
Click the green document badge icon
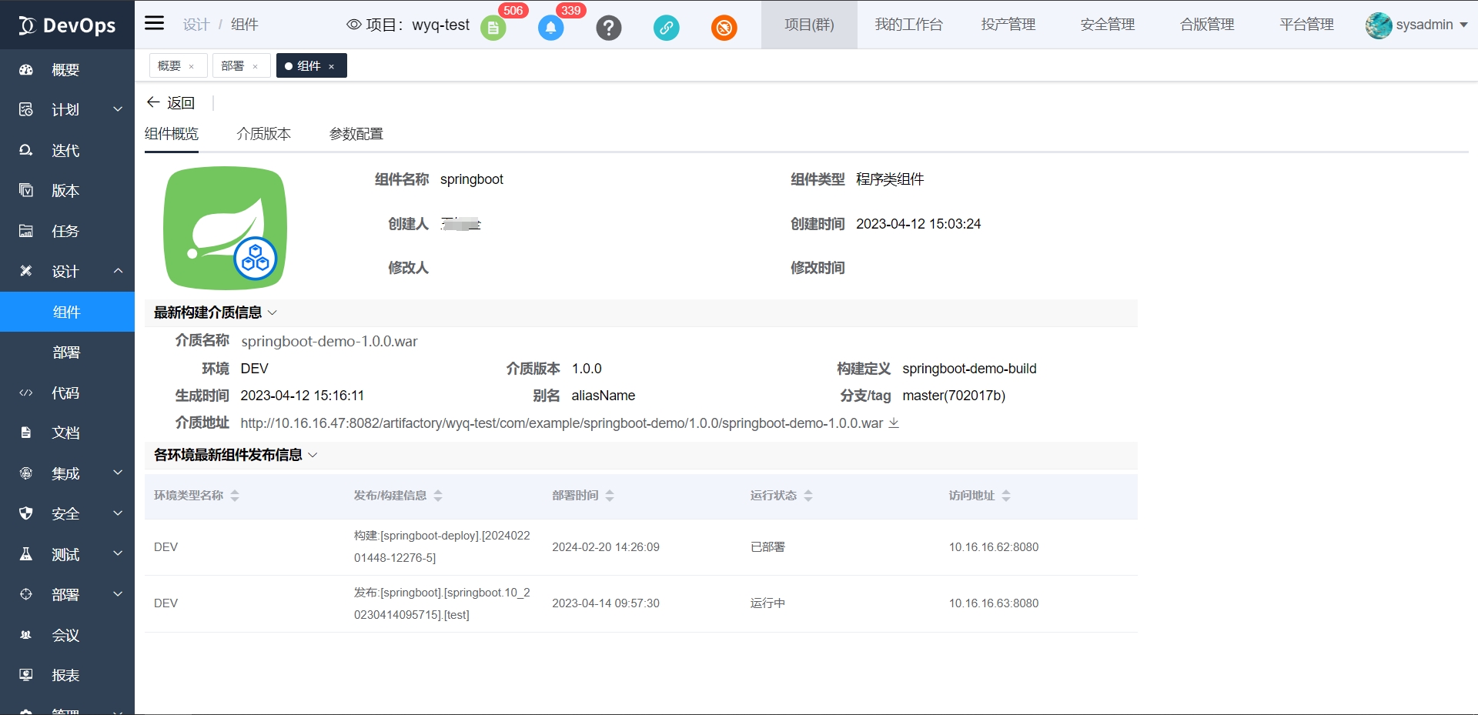click(493, 28)
